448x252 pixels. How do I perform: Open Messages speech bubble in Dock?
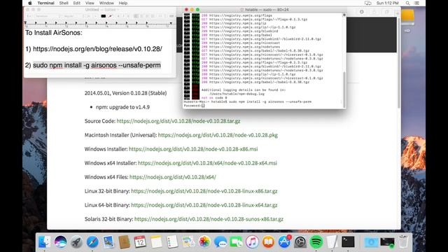(220, 242)
